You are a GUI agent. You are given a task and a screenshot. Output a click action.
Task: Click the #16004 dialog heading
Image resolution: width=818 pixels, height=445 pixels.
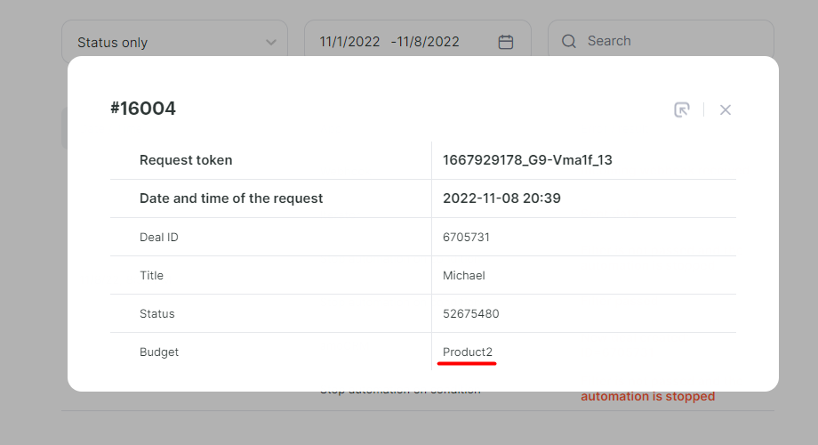pyautogui.click(x=143, y=109)
